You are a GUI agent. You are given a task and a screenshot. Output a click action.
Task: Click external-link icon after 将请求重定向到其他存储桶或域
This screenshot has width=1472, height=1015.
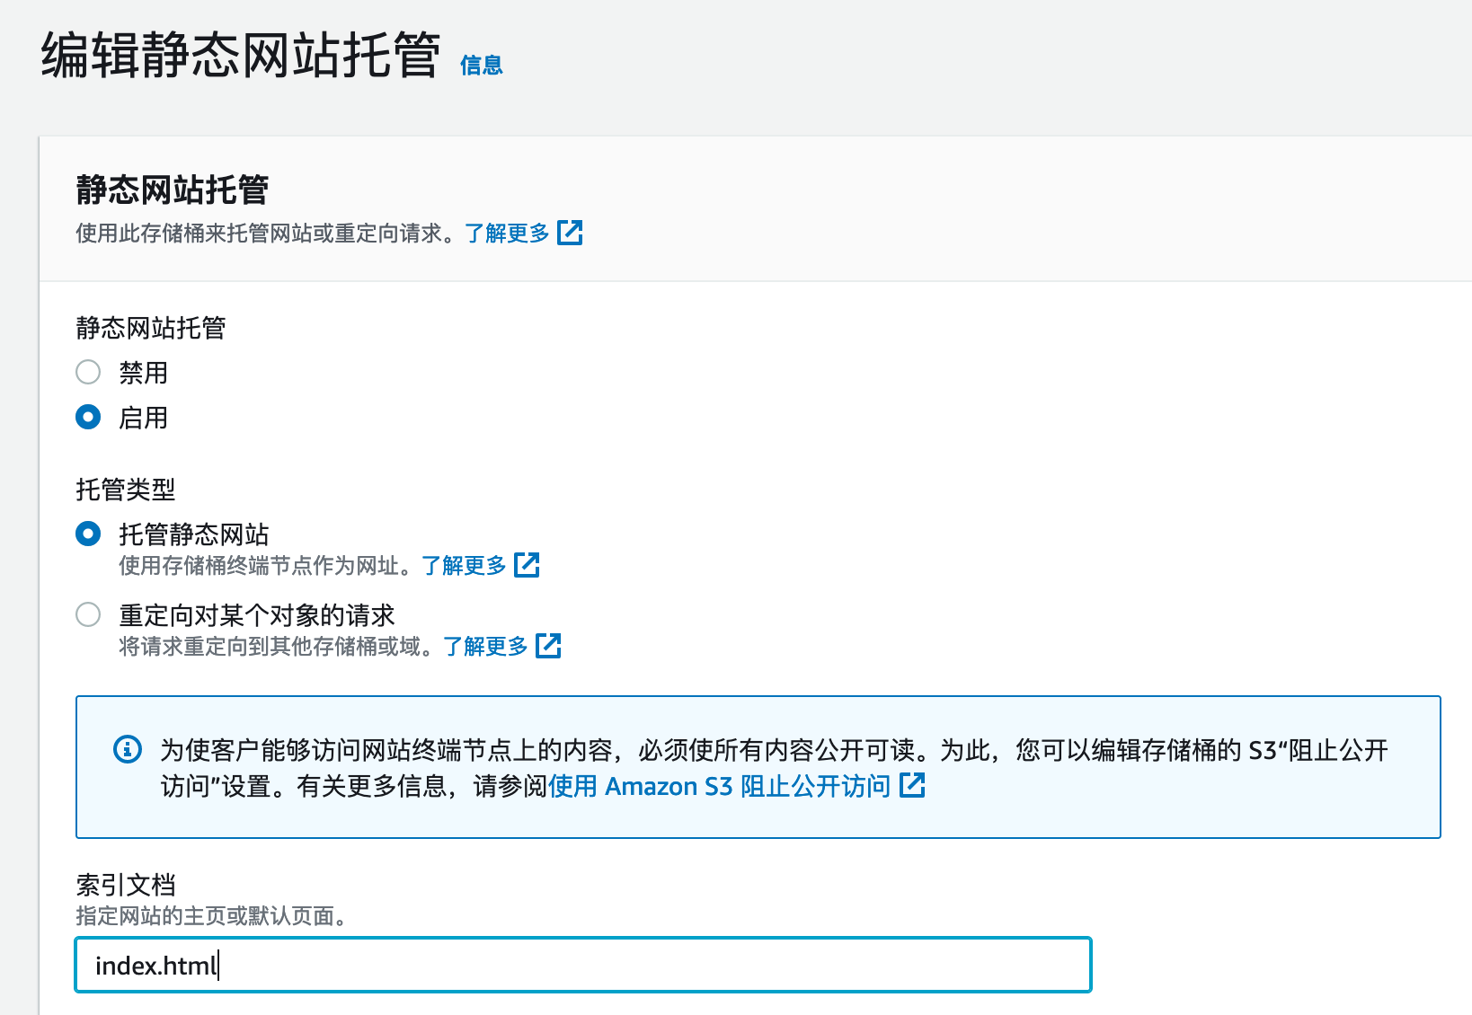[548, 646]
